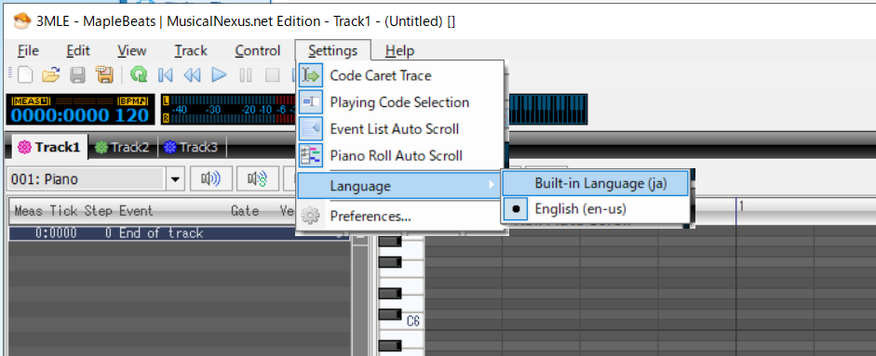Start playback with the Play icon
This screenshot has height=356, width=876.
pos(220,74)
